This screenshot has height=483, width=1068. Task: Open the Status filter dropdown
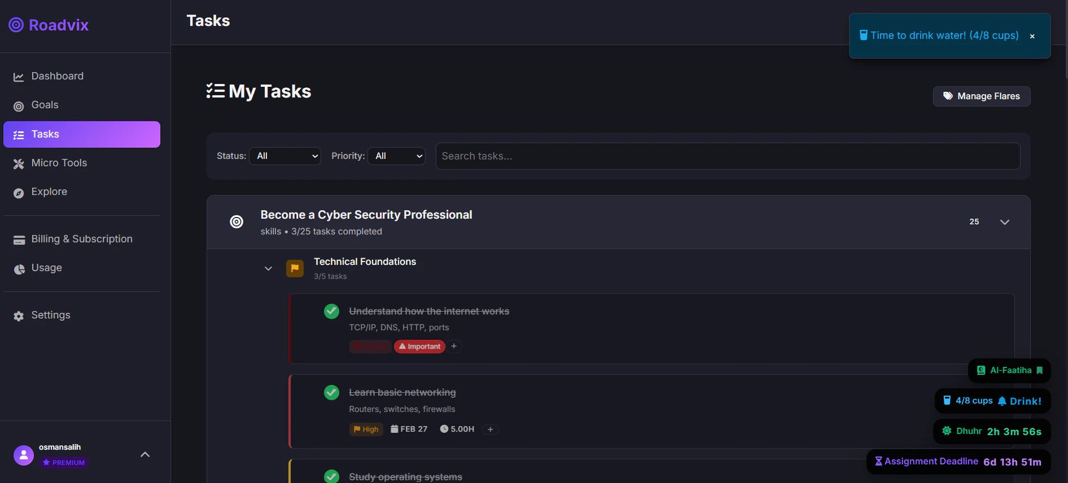coord(285,156)
